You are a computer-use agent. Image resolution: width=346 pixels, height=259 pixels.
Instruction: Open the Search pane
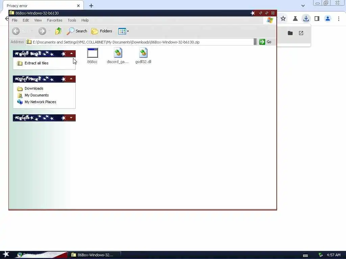[77, 31]
